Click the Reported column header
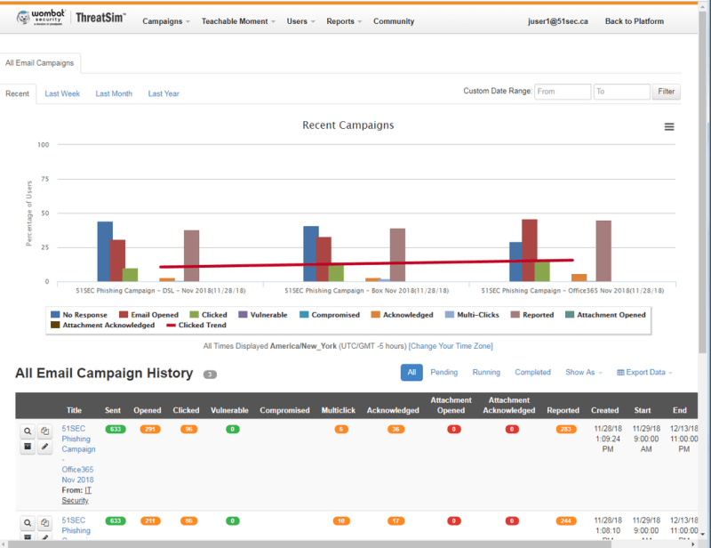This screenshot has height=548, width=711. pyautogui.click(x=563, y=410)
